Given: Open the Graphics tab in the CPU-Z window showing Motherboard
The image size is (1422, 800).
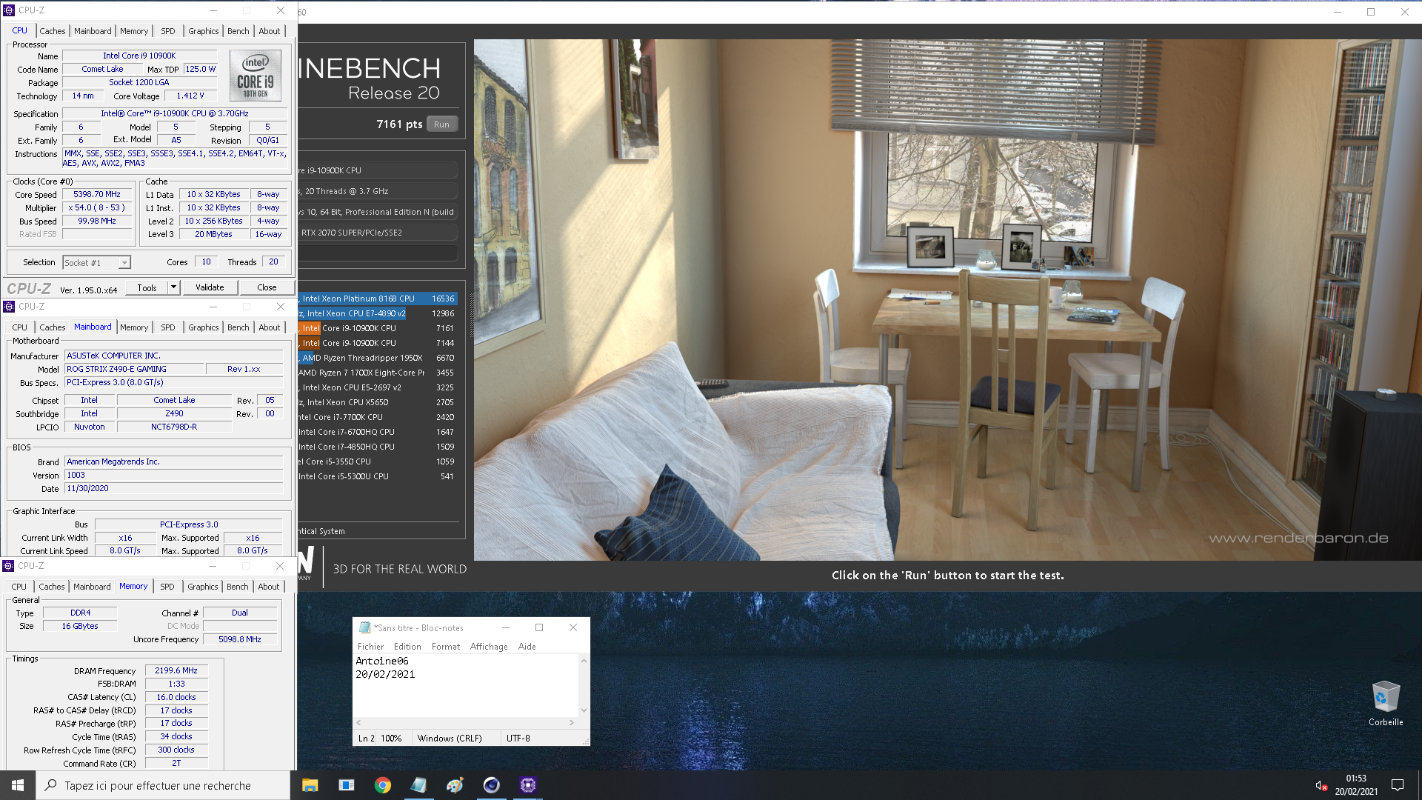Looking at the screenshot, I should (203, 327).
